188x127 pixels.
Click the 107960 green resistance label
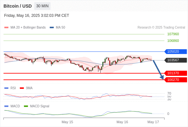coord(173,34)
